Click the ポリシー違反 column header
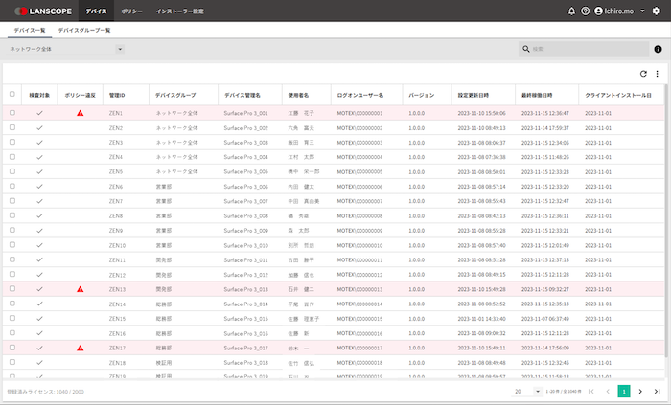Screen dimensions: 671x405 (x=80, y=96)
